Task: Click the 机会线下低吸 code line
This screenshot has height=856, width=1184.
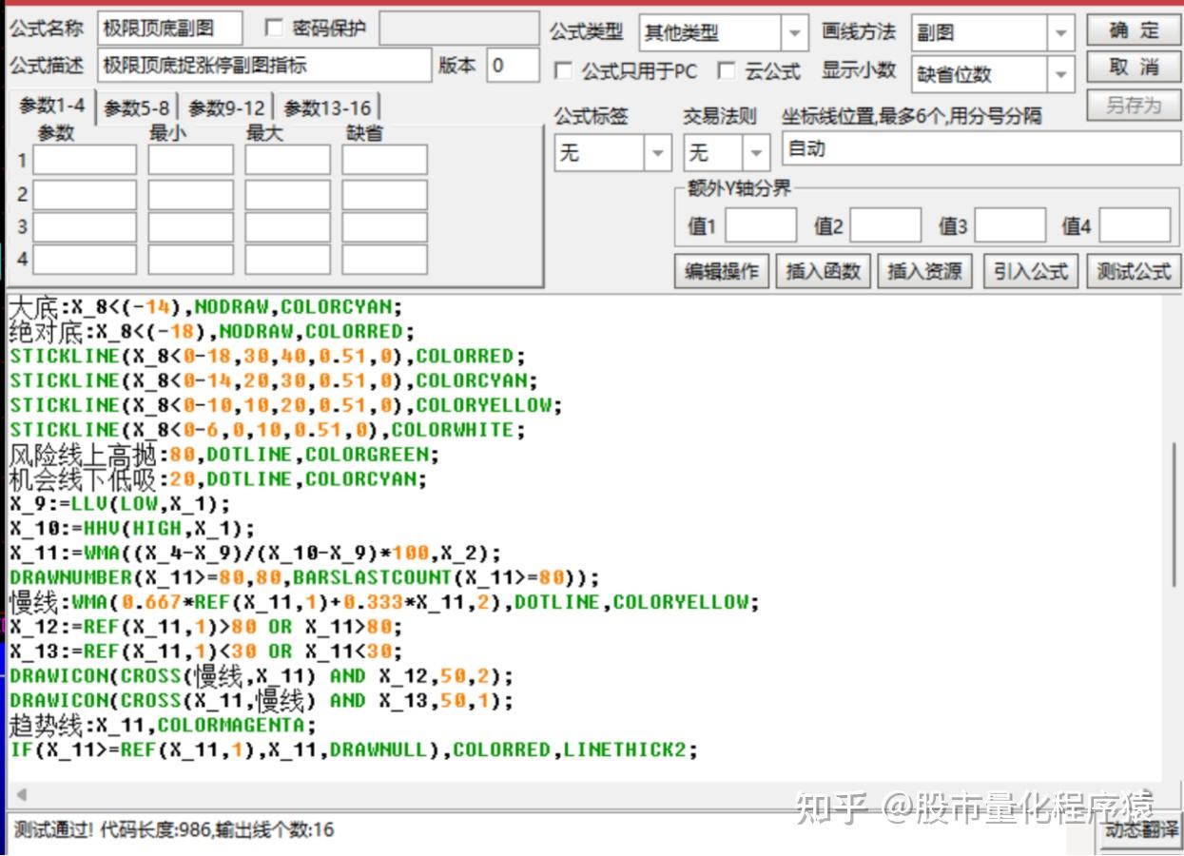Action: point(219,479)
